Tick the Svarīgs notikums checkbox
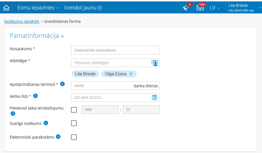 coord(74,123)
